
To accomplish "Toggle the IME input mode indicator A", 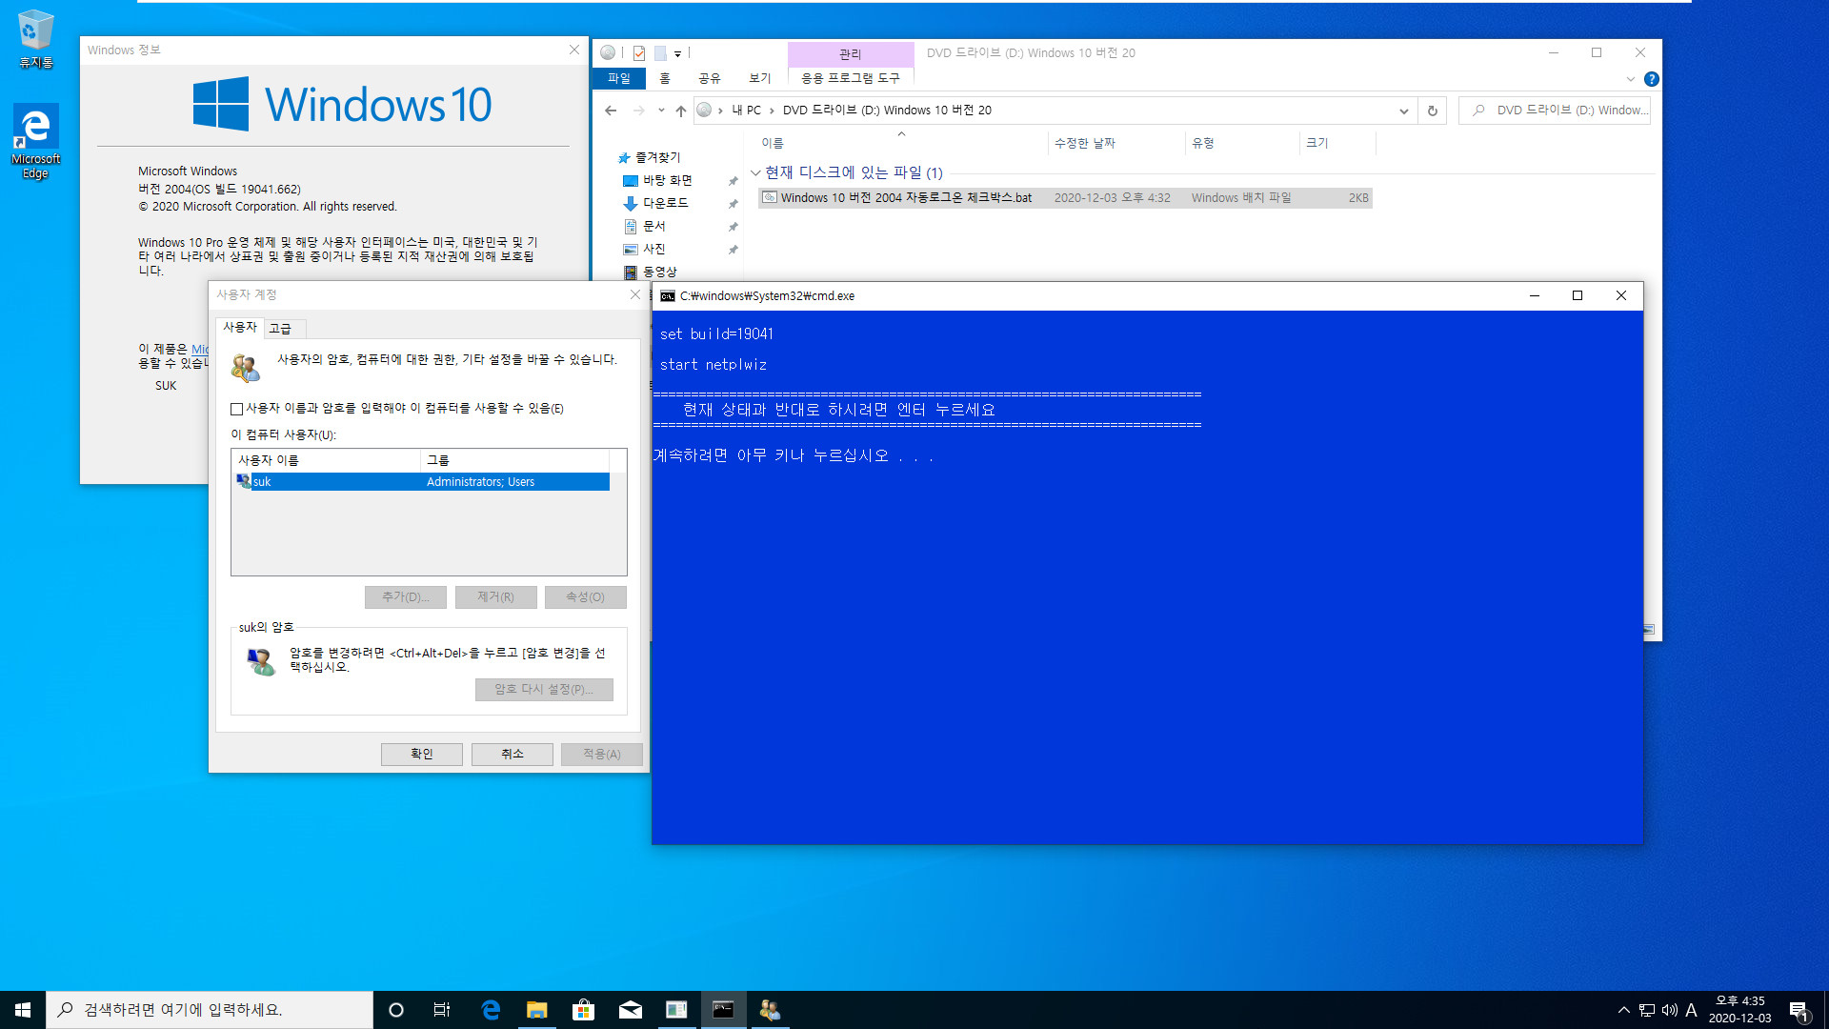I will (1692, 1010).
